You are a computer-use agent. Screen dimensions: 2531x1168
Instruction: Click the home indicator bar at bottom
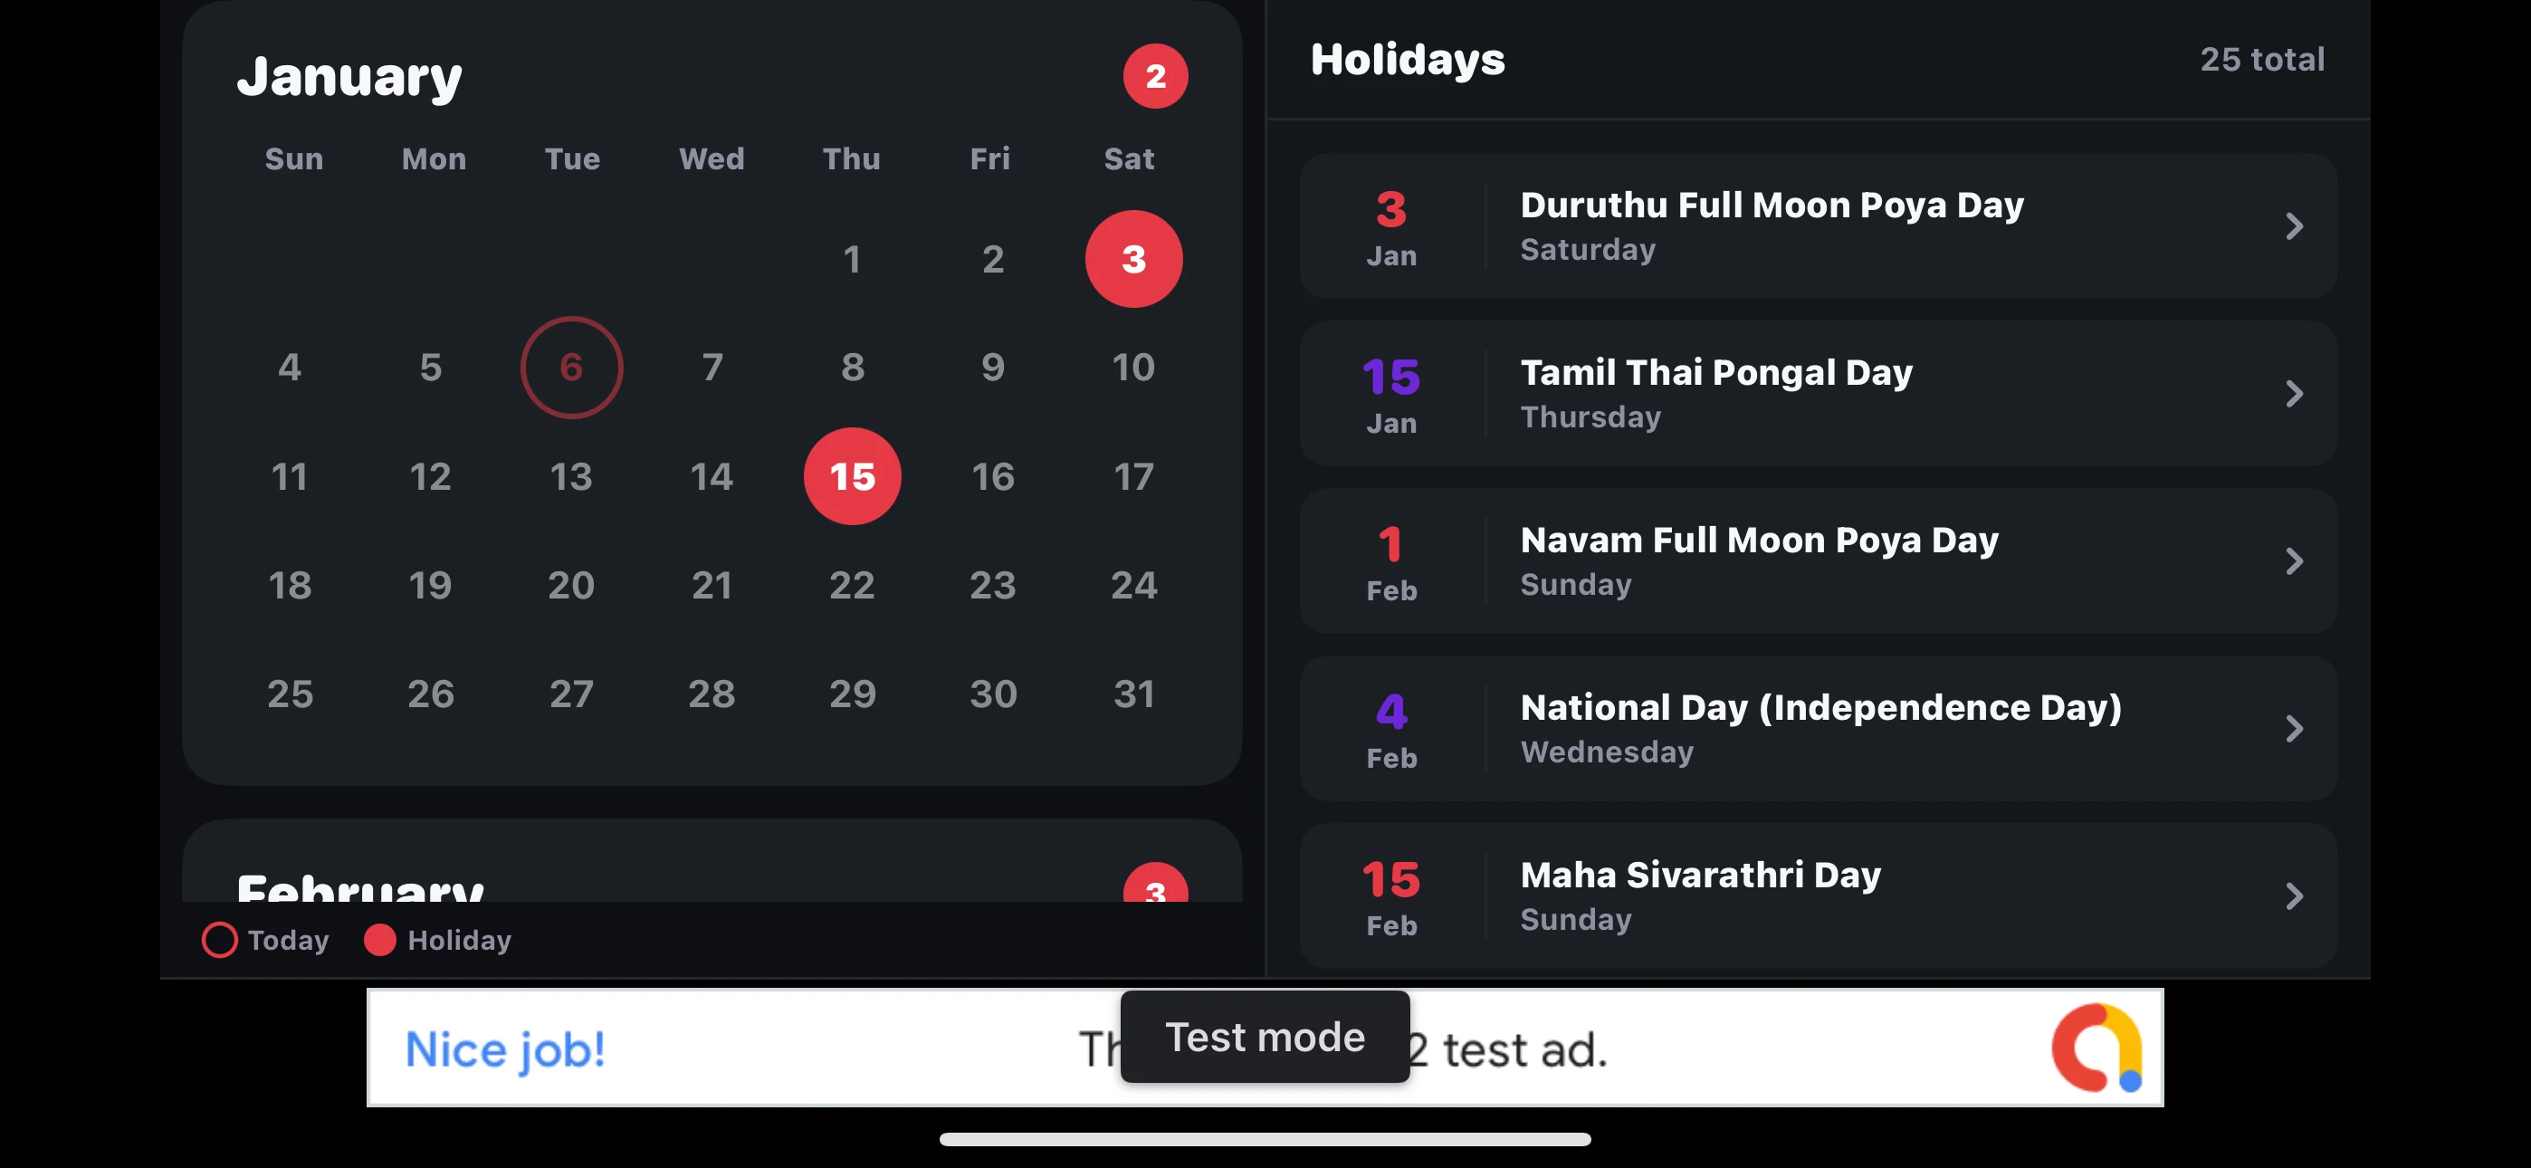(1265, 1138)
